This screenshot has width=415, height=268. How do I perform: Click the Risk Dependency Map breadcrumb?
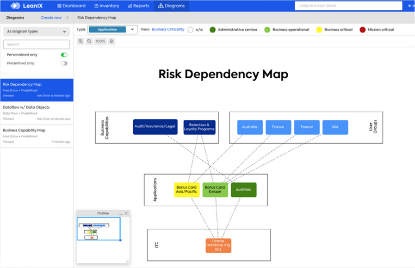97,18
